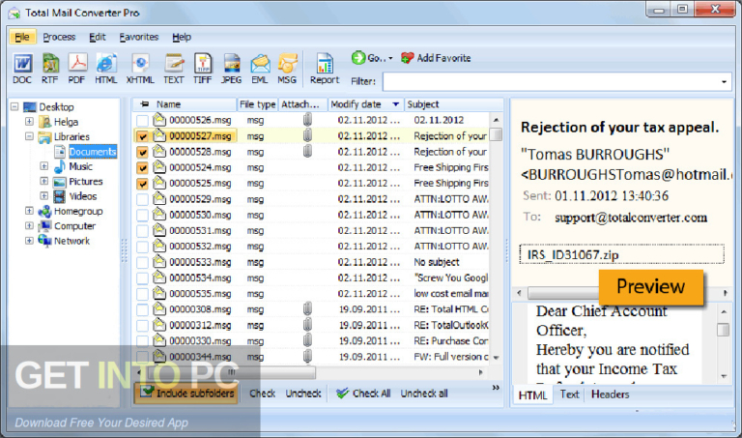This screenshot has width=742, height=438.
Task: Click file list vertical scrollbar thumb
Action: 496,134
